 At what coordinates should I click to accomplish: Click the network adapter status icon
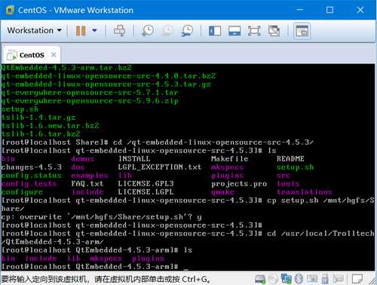tap(286, 279)
